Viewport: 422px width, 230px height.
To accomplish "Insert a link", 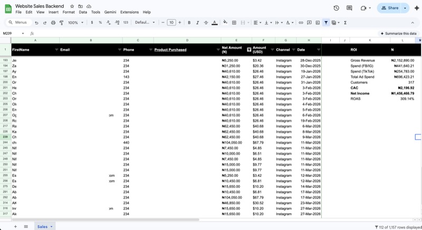I will pyautogui.click(x=301, y=23).
